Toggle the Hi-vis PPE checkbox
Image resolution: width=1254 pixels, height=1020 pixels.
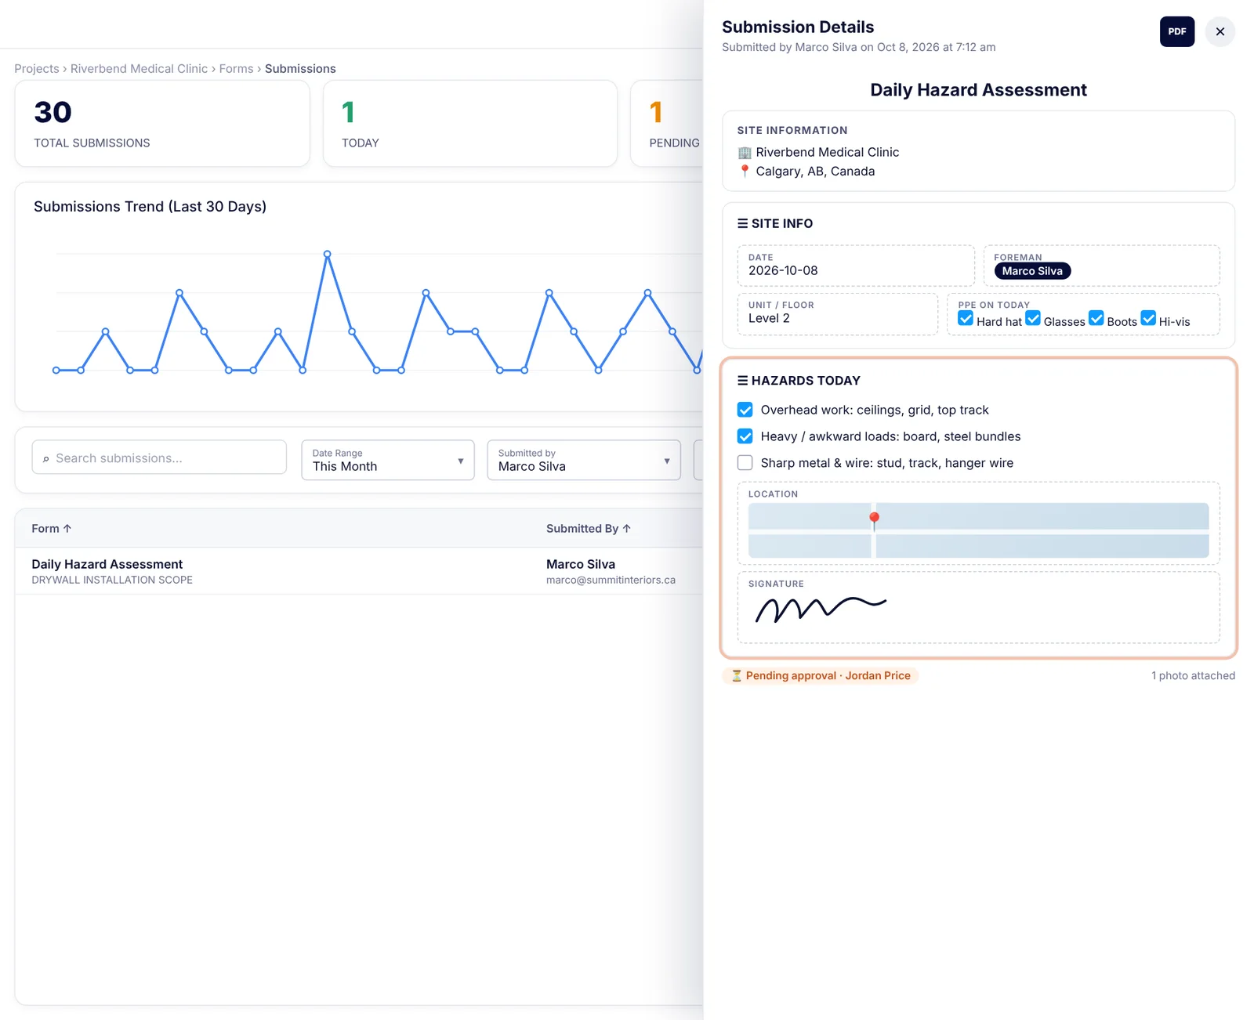[1148, 318]
